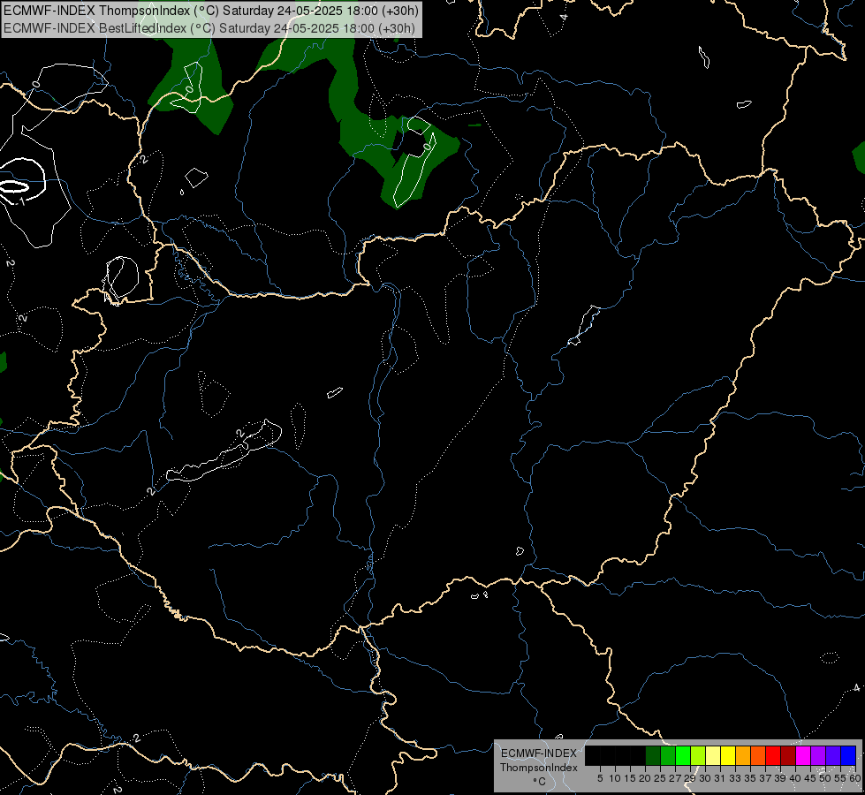The image size is (865, 795).
Task: Select the blue 55–60 legend swatch
Action: [848, 756]
